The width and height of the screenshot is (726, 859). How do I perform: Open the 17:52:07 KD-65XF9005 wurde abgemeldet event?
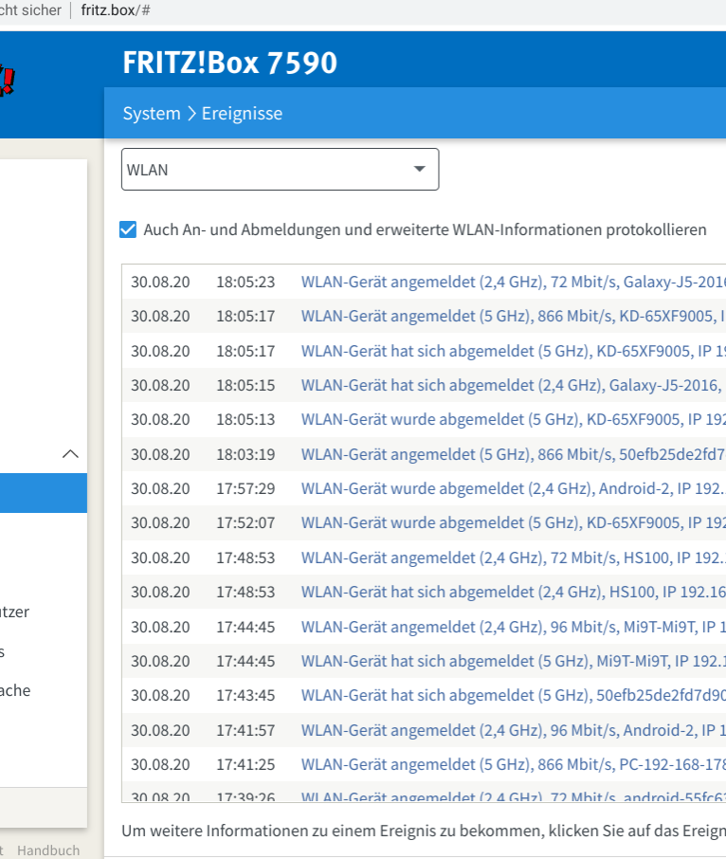pos(513,523)
